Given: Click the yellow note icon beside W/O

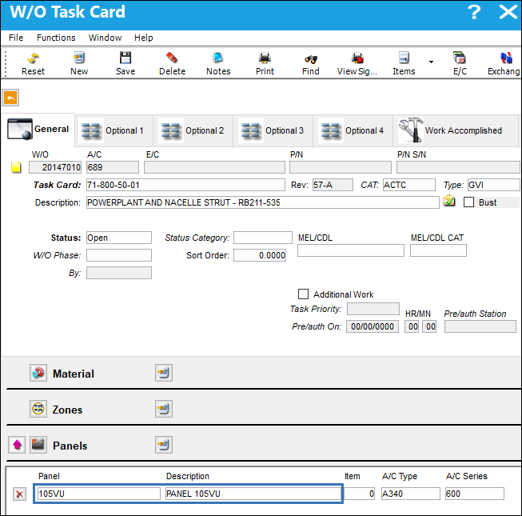Looking at the screenshot, I should point(16,167).
